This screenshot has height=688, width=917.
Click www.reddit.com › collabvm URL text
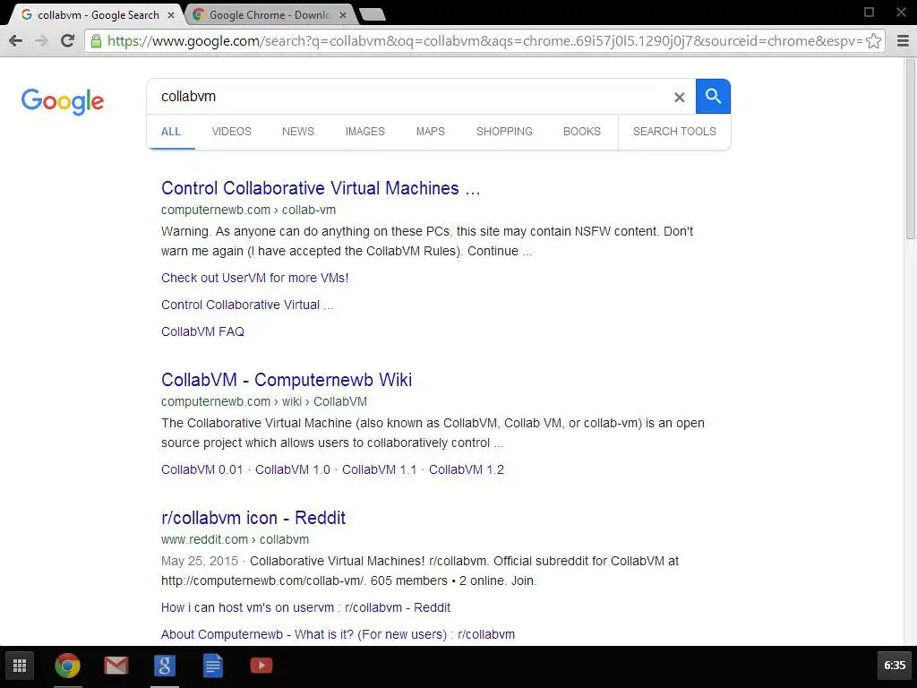click(236, 540)
